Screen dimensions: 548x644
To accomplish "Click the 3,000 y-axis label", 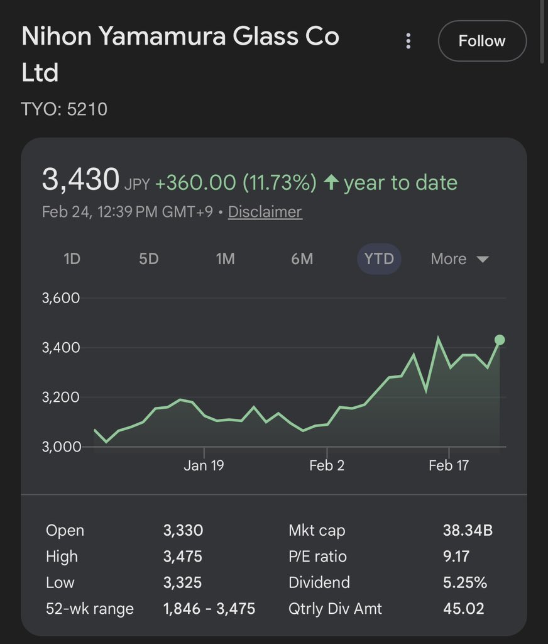I will (62, 447).
